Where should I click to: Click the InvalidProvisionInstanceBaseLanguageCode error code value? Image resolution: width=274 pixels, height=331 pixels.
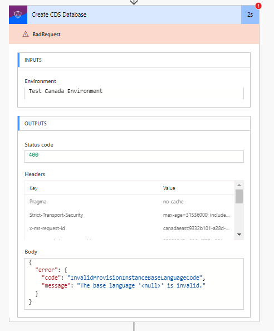(135, 278)
